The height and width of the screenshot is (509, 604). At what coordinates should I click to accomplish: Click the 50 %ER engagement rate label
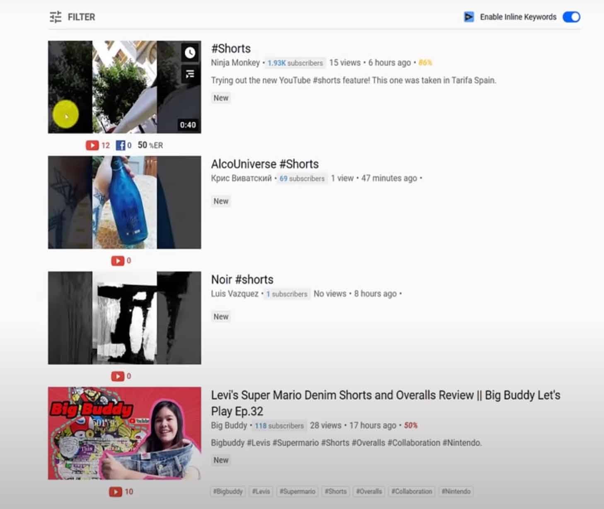click(x=150, y=145)
